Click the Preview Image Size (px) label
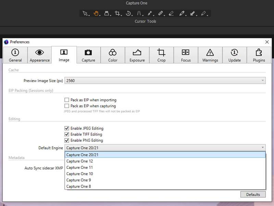 (43, 81)
